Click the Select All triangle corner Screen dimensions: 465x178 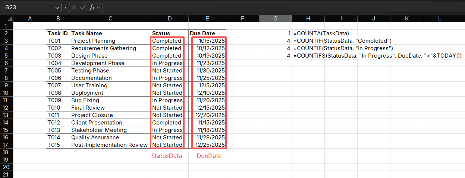point(9,19)
